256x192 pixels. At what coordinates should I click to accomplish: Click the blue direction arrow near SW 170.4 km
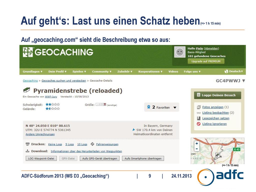coord(134,130)
